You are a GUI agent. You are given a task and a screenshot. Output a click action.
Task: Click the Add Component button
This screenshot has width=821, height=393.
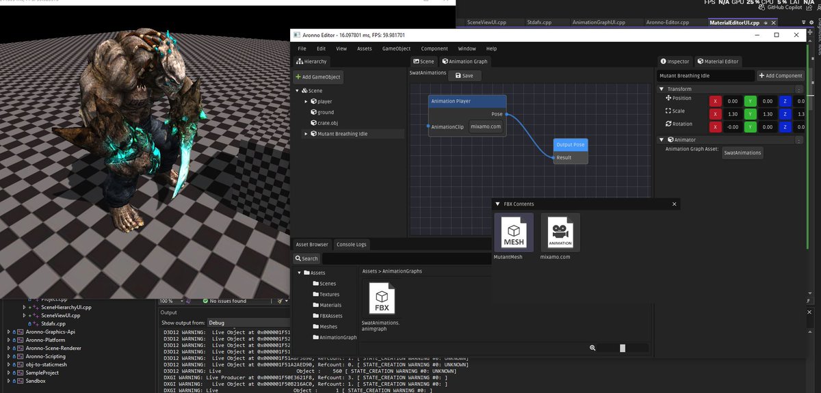click(x=780, y=76)
